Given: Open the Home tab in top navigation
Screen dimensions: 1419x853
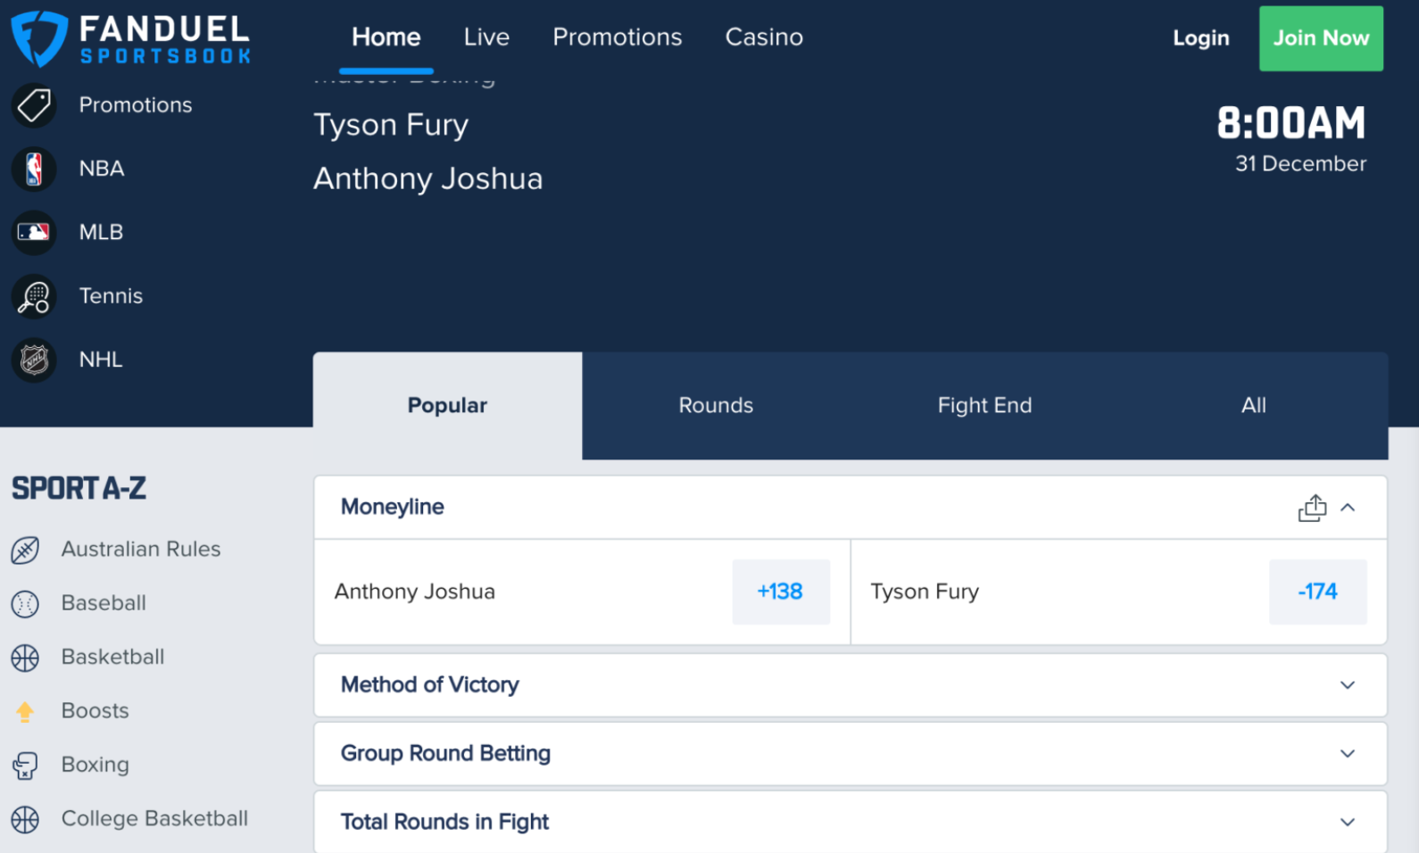Looking at the screenshot, I should (x=386, y=37).
